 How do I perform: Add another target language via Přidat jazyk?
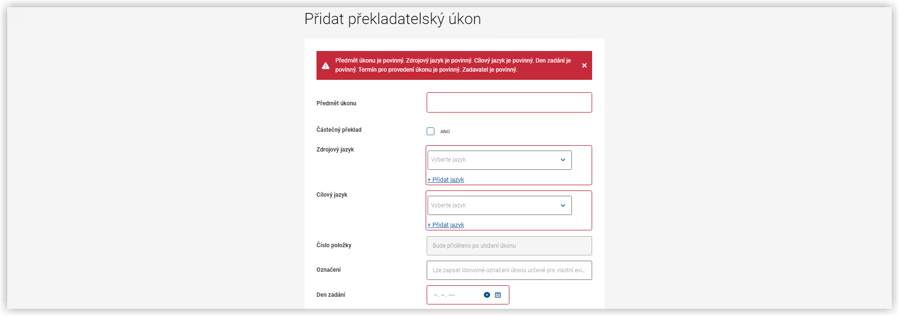coord(446,225)
